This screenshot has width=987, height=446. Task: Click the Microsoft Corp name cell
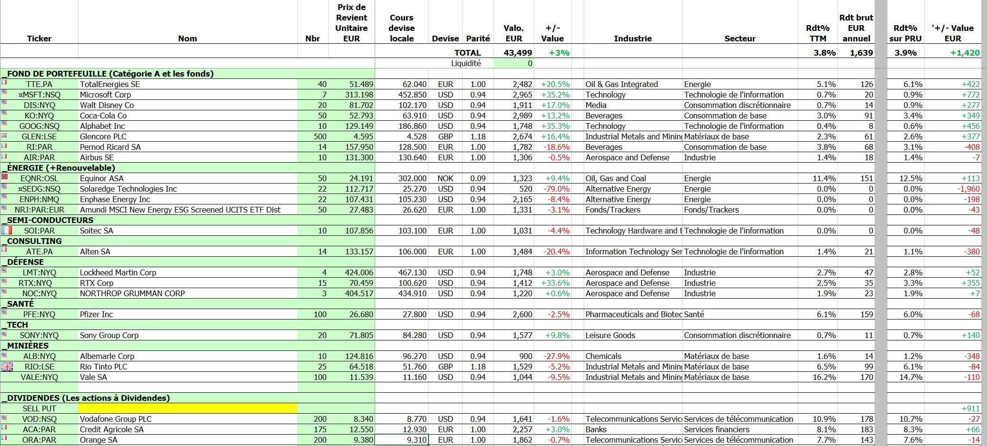tap(188, 95)
